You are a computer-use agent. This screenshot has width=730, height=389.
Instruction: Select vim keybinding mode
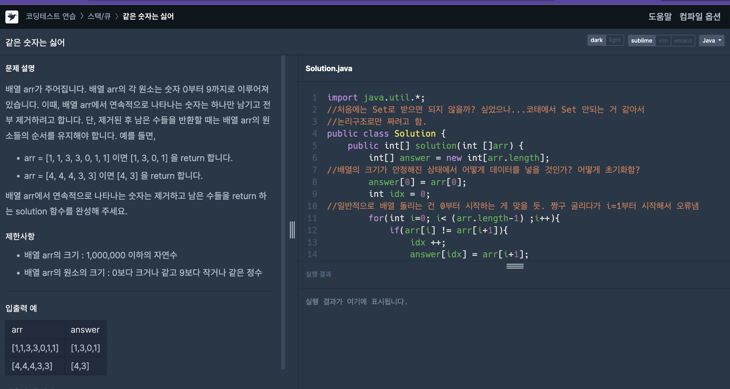(663, 41)
